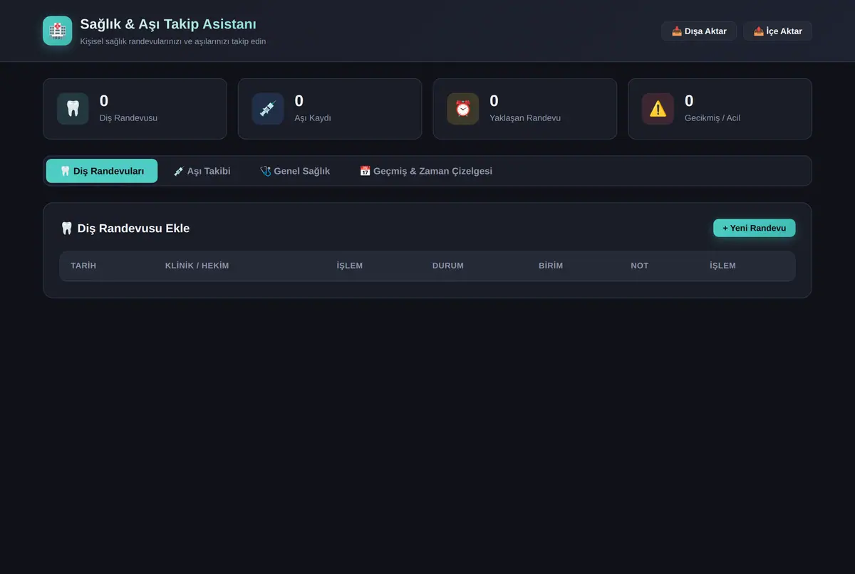Click the syringe icon in Aşı Kaydı card
Viewport: 855px width, 574px height.
click(x=268, y=109)
